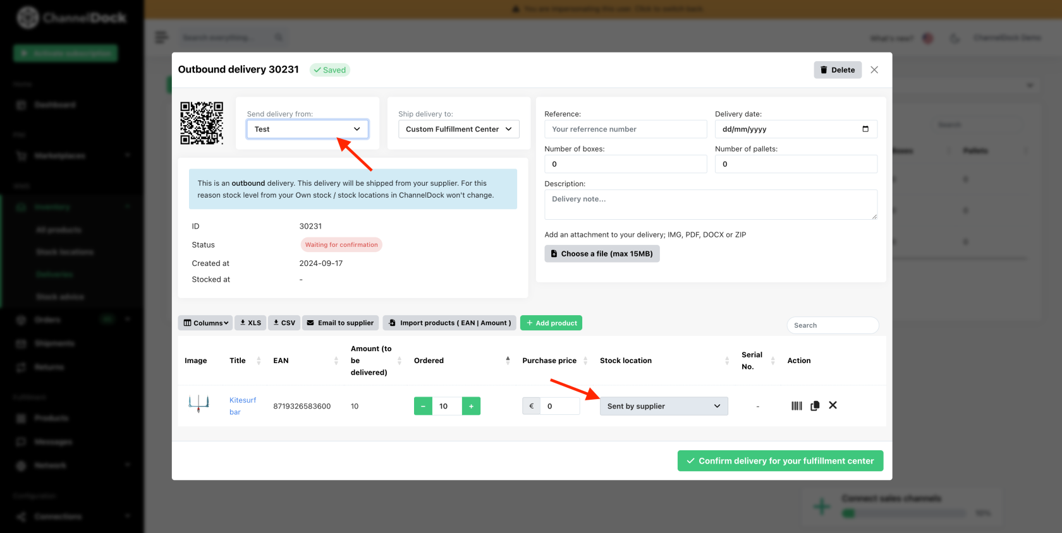Click the 'Saved' status badge
Image resolution: width=1062 pixels, height=533 pixels.
click(330, 70)
